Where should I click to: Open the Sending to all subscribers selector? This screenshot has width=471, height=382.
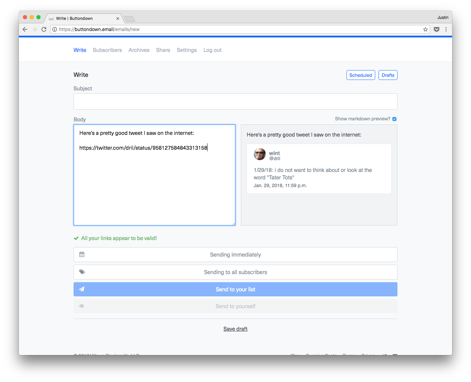click(235, 272)
